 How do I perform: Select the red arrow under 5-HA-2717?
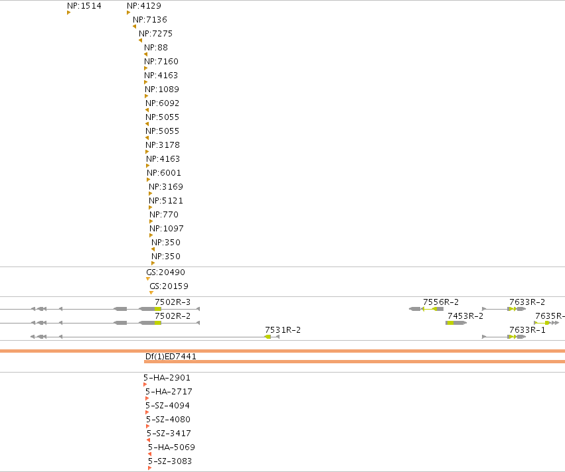coord(147,398)
